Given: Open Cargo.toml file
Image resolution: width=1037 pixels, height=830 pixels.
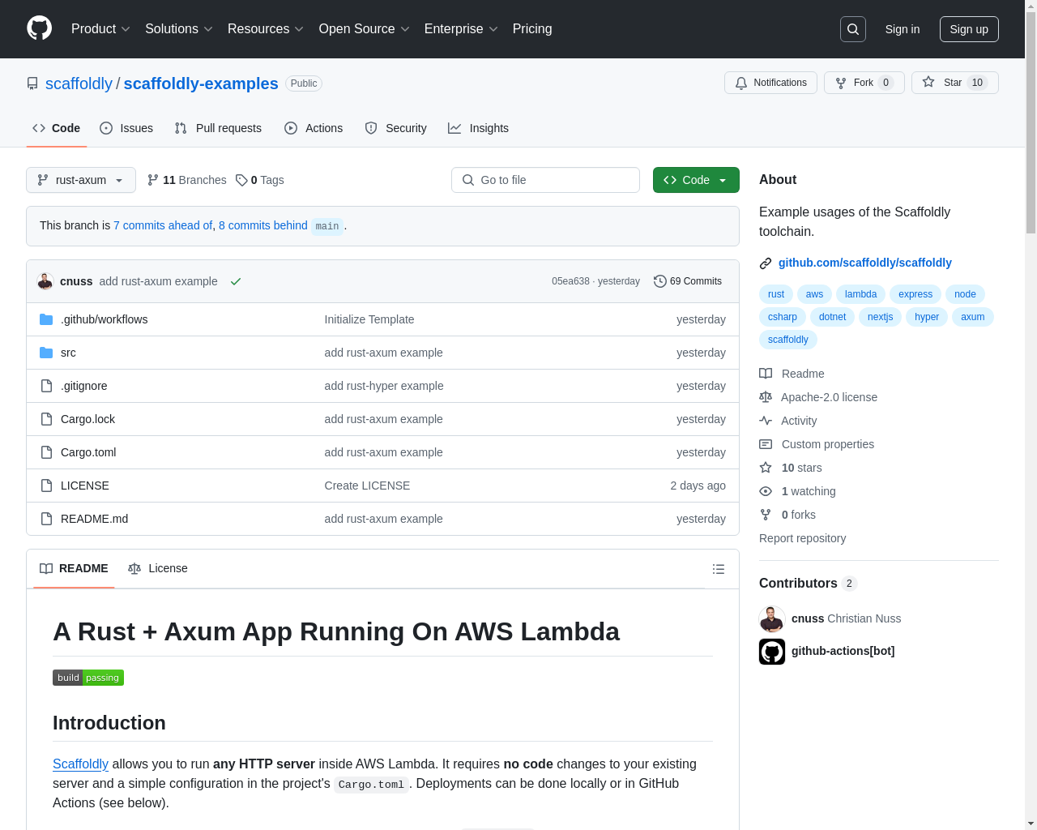Looking at the screenshot, I should coord(88,452).
